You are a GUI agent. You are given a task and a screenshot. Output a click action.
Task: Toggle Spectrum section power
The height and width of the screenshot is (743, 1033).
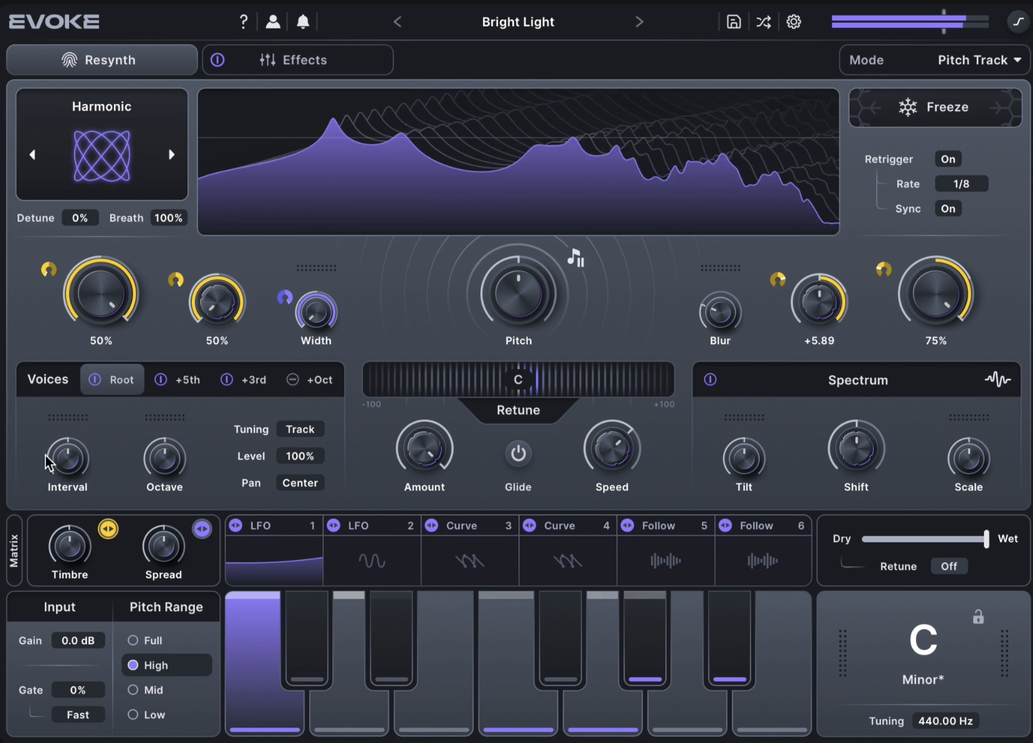[710, 380]
